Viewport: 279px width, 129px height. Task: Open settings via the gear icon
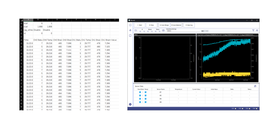[130, 104]
